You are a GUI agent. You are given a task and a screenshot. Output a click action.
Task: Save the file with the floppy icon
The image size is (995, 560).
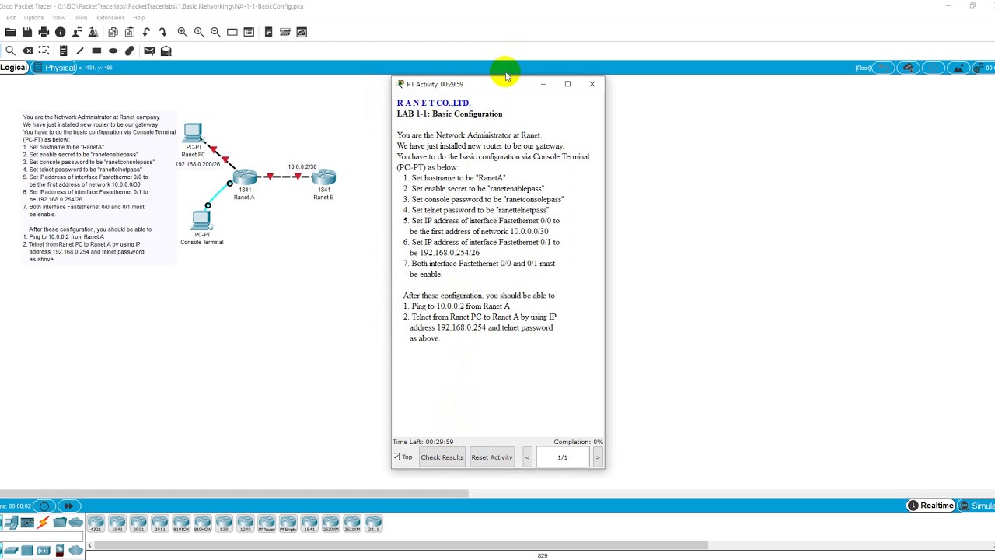[x=27, y=32]
